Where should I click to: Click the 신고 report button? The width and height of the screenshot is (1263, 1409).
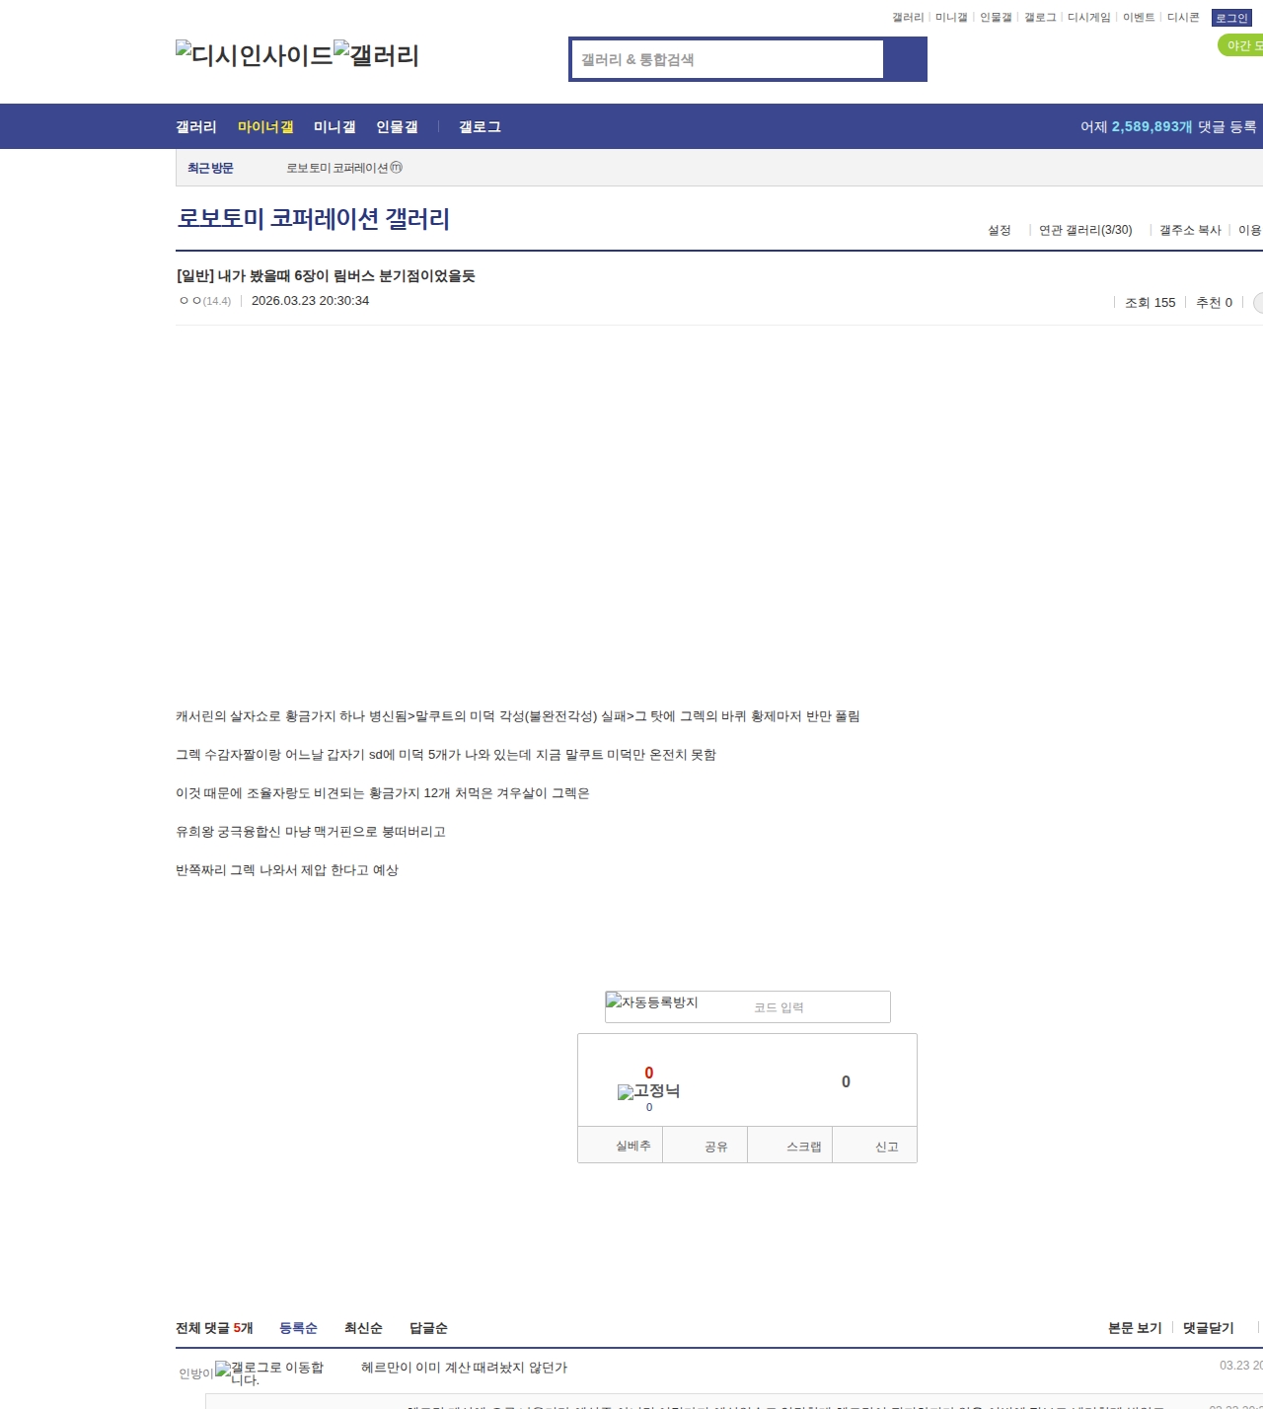pyautogui.click(x=886, y=1147)
